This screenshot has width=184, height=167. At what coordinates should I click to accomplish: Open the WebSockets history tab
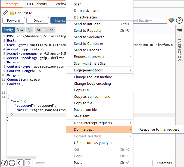pos(61,4)
